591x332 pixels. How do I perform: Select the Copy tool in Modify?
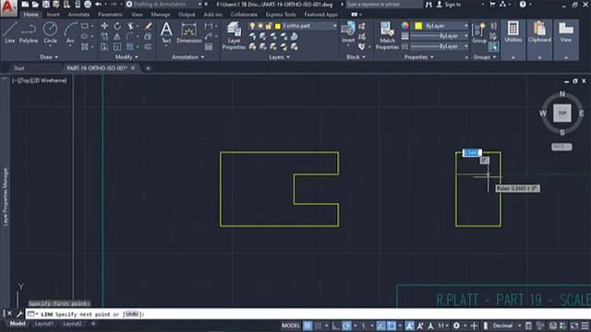coord(104,37)
